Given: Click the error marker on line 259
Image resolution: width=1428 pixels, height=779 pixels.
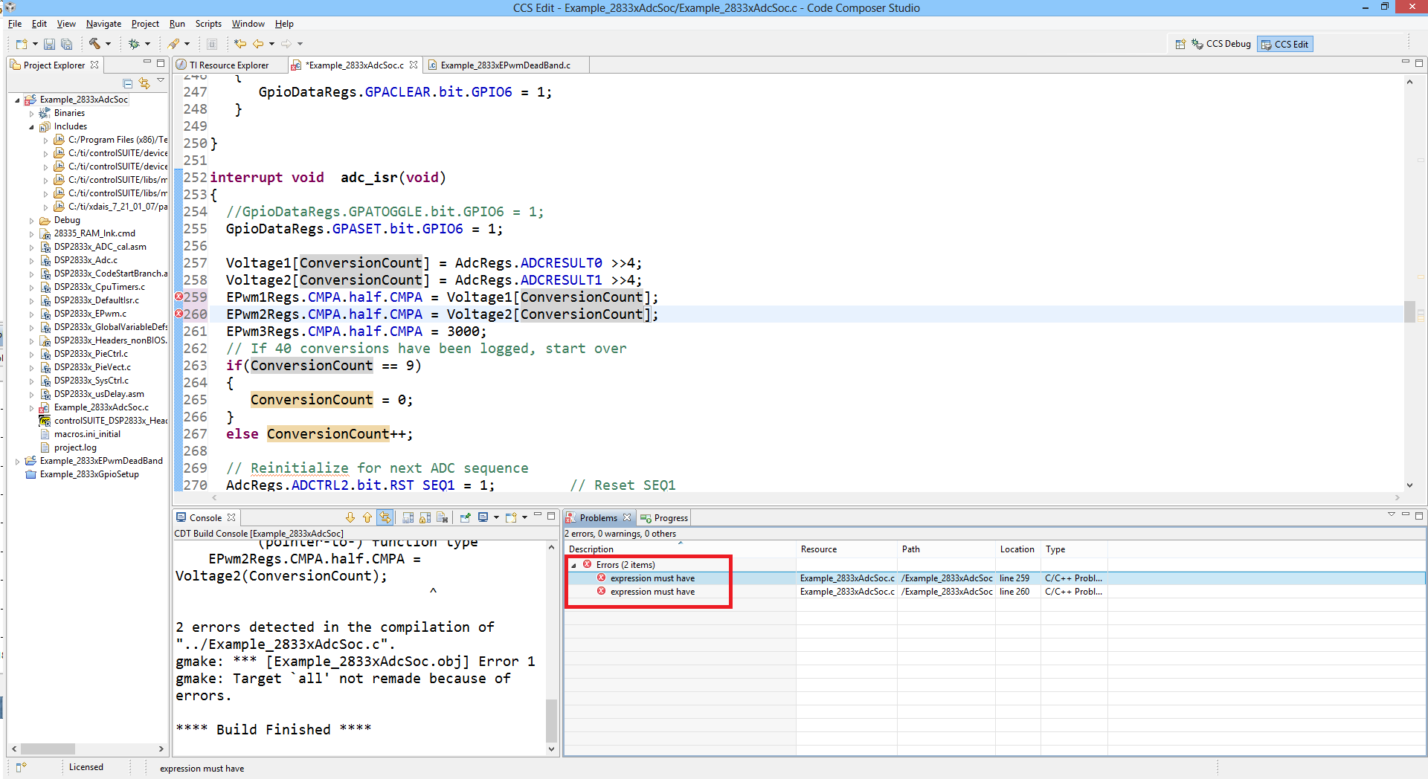Looking at the screenshot, I should pos(178,297).
